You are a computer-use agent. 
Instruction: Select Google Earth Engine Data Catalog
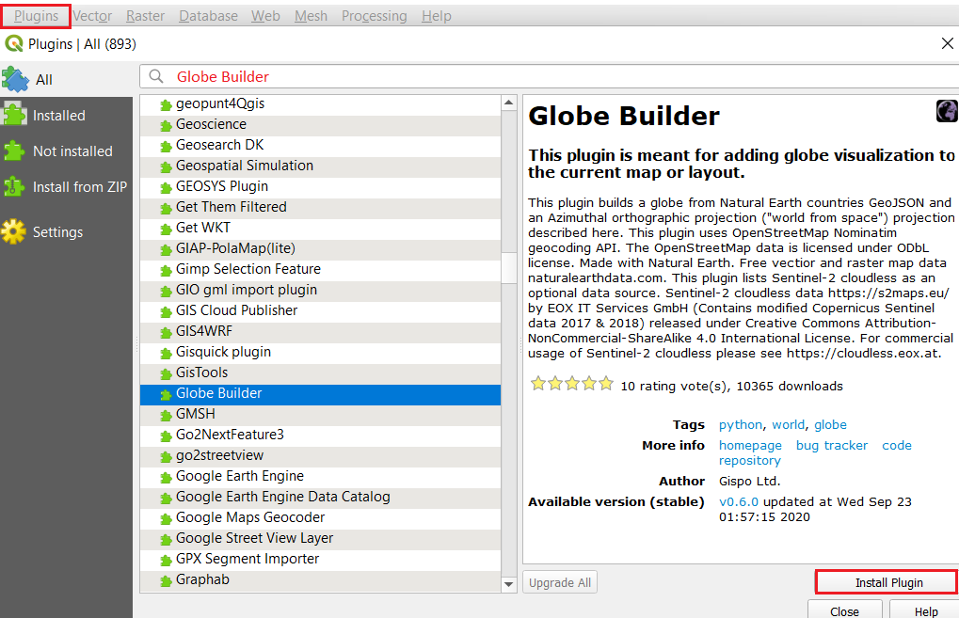tap(321, 497)
